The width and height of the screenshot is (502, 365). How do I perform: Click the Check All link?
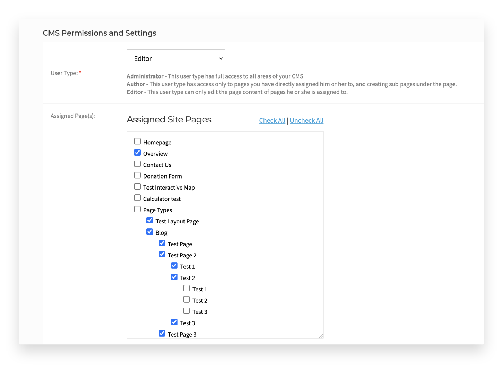(272, 120)
